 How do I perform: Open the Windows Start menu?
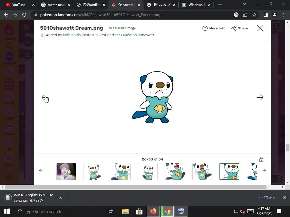pos(7,211)
